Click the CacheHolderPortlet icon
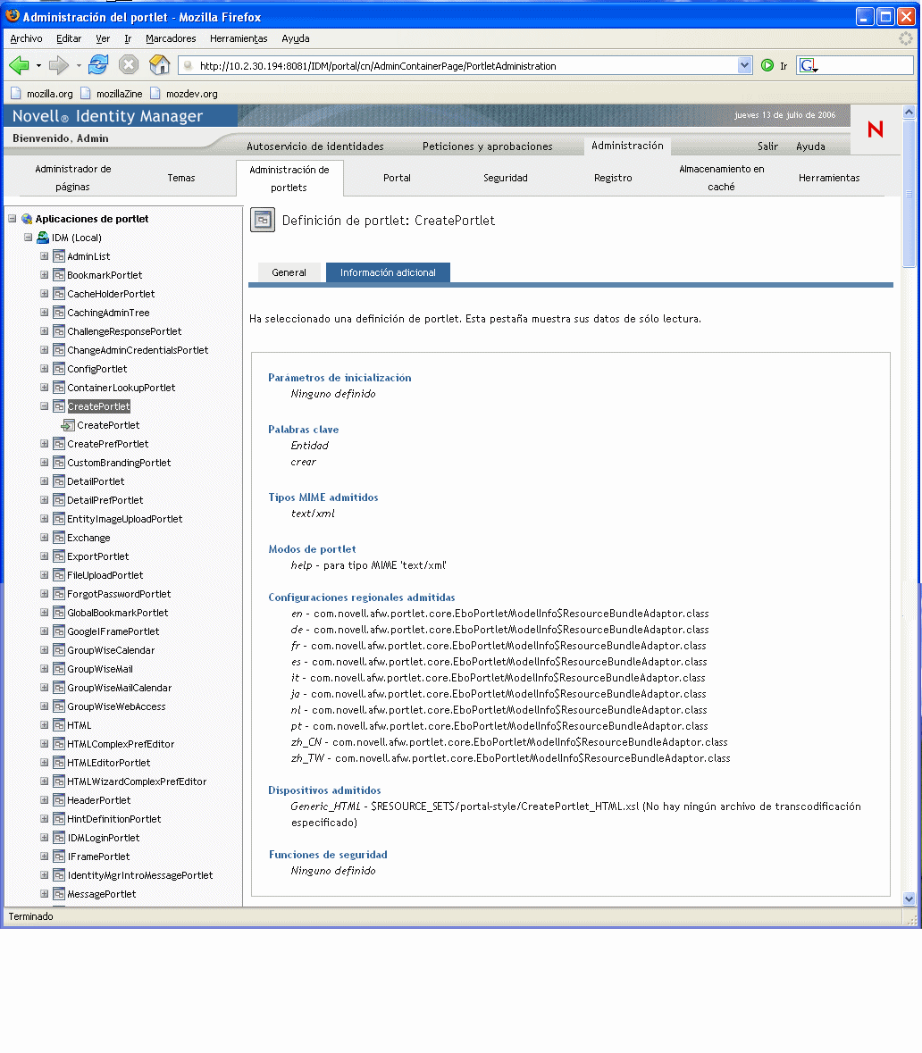922x1053 pixels. click(x=59, y=294)
